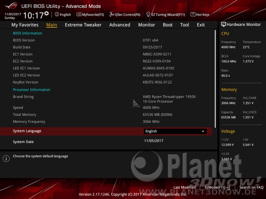
Task: Switch to My Favorites tab
Action: click(x=25, y=25)
